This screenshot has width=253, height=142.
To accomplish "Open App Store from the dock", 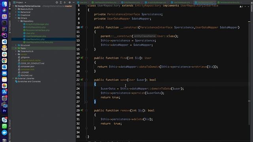I will tap(4, 92).
